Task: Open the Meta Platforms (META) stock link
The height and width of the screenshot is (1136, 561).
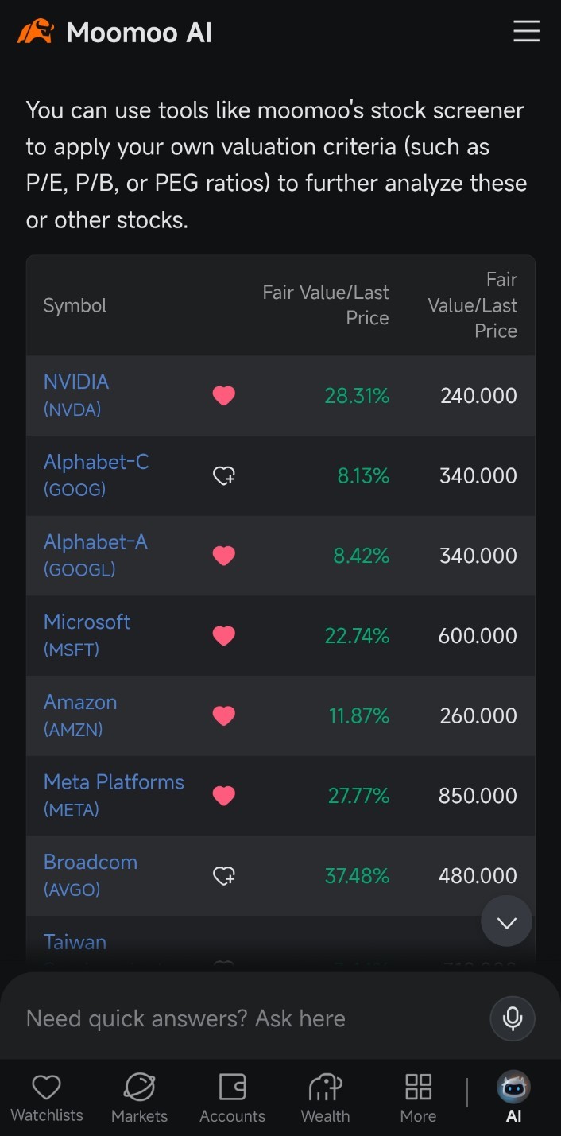Action: [114, 795]
